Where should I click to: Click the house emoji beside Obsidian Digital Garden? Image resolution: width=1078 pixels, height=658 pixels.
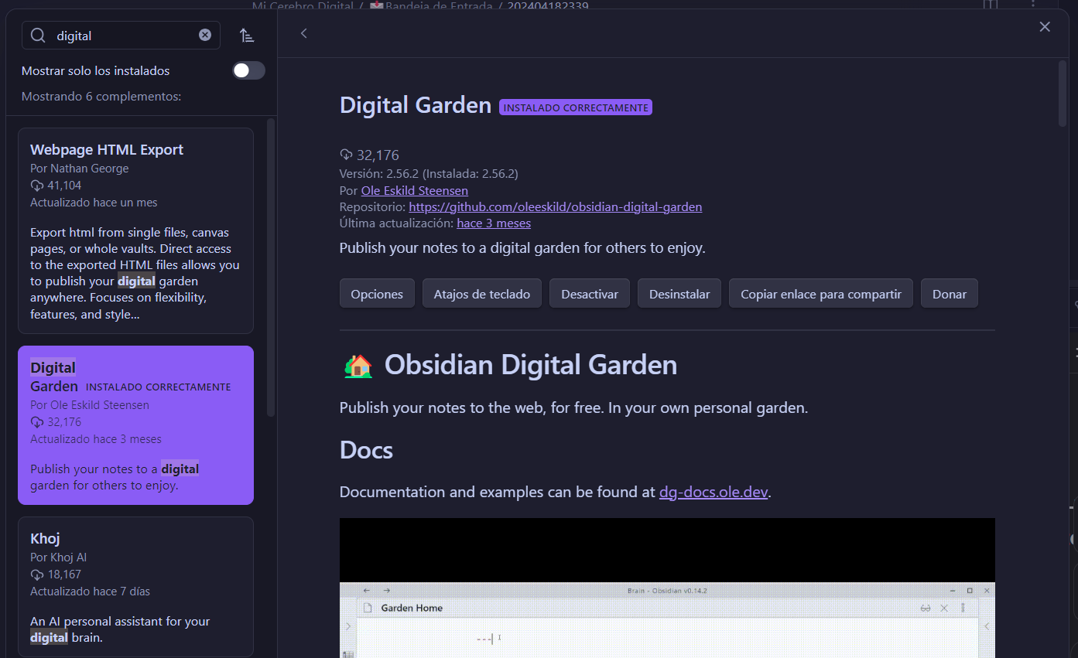(358, 365)
